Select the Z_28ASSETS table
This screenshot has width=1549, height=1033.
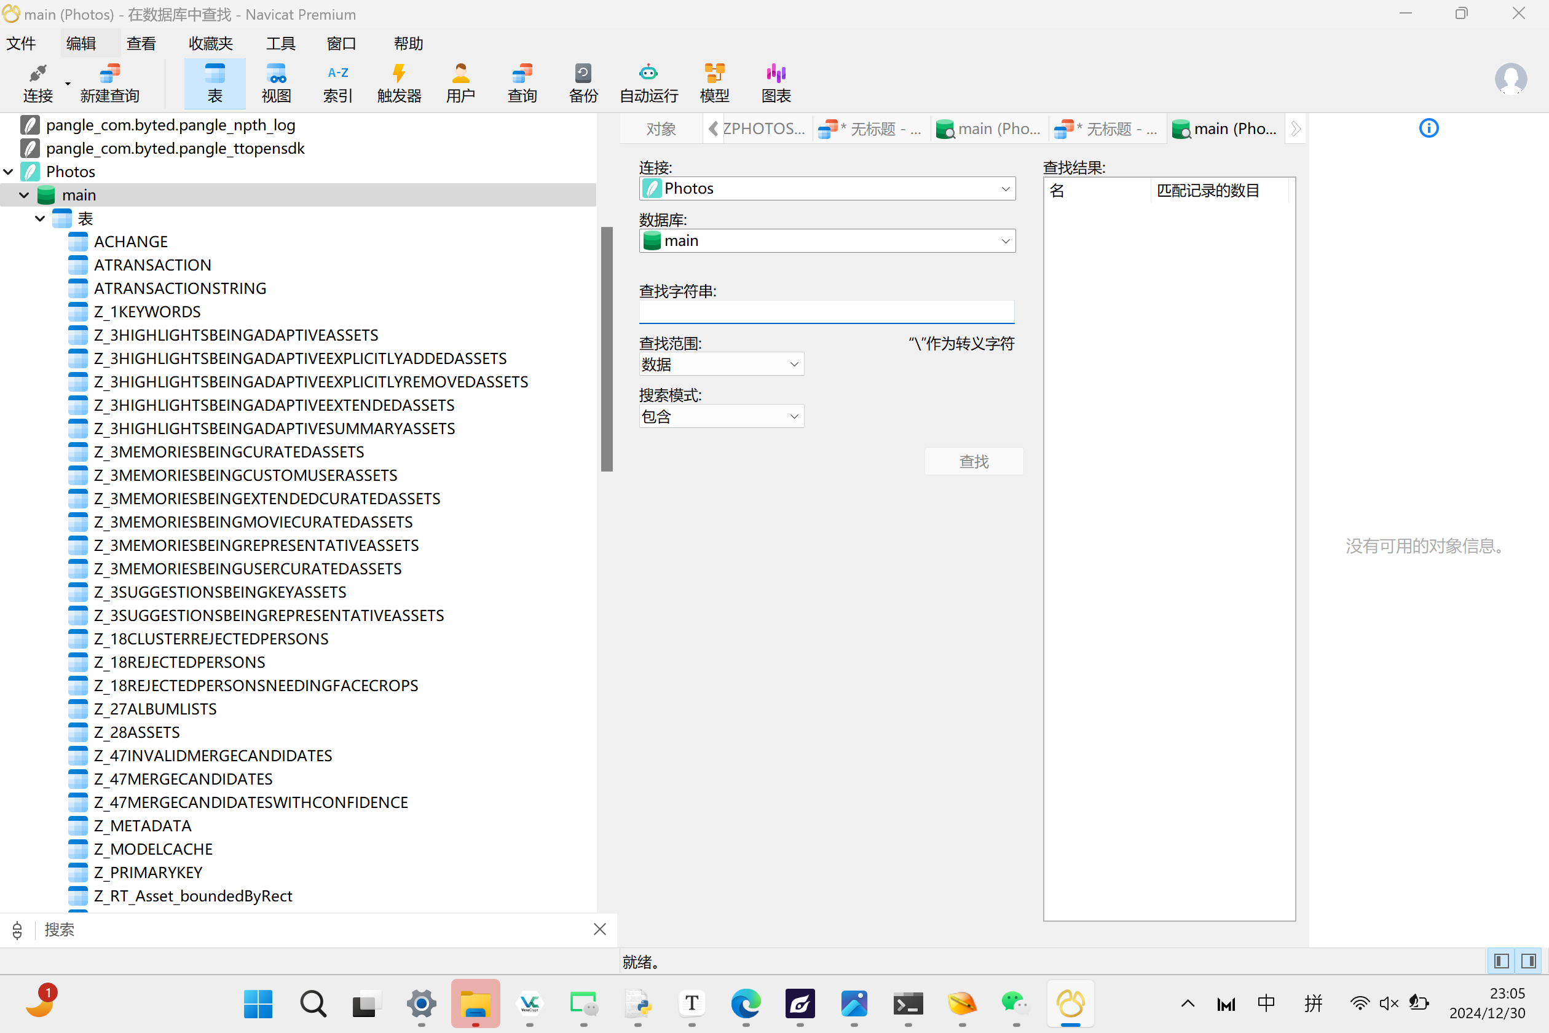click(x=136, y=732)
